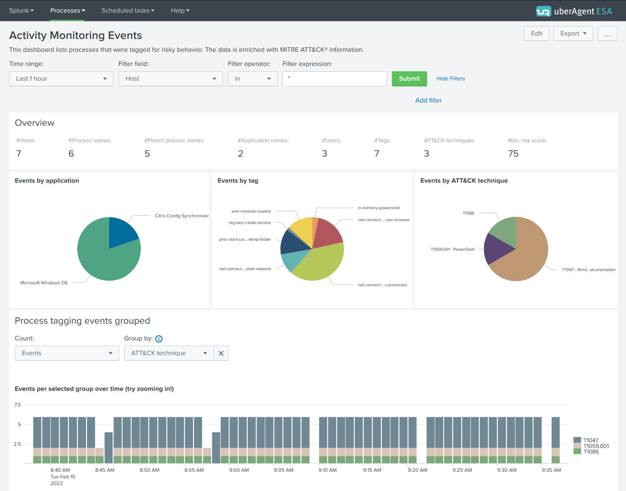Click the wmi-modules-loaded pie label

click(251, 211)
